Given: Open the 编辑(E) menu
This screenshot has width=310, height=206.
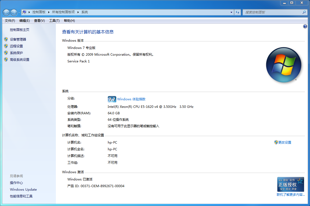Looking at the screenshot, I should click(x=24, y=21).
